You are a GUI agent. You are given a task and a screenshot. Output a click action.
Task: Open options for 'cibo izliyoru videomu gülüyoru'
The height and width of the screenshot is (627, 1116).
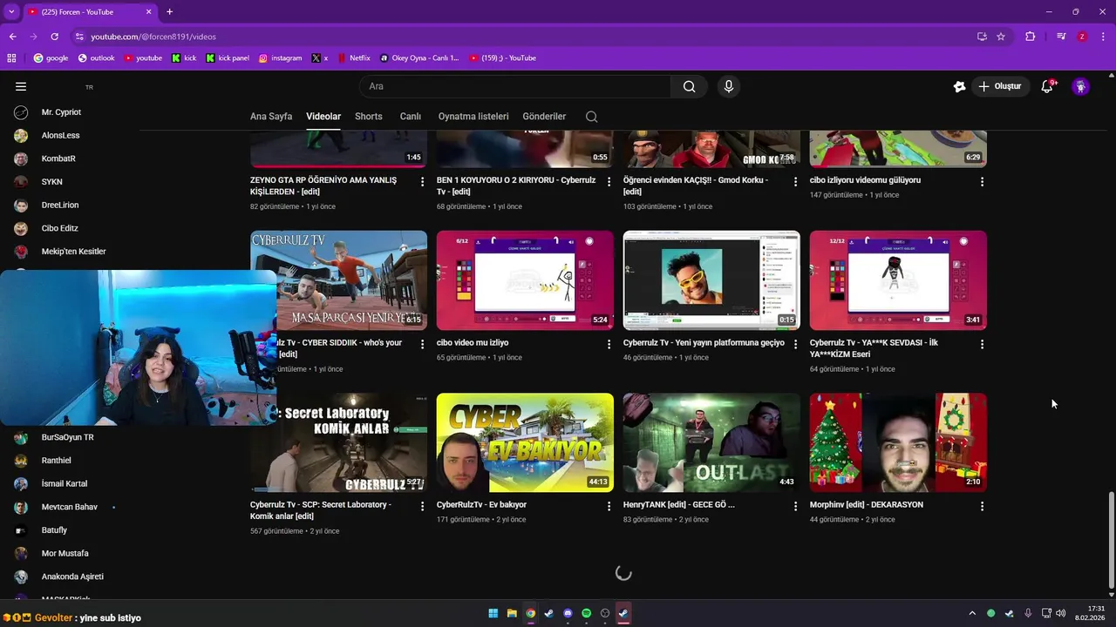click(x=982, y=181)
